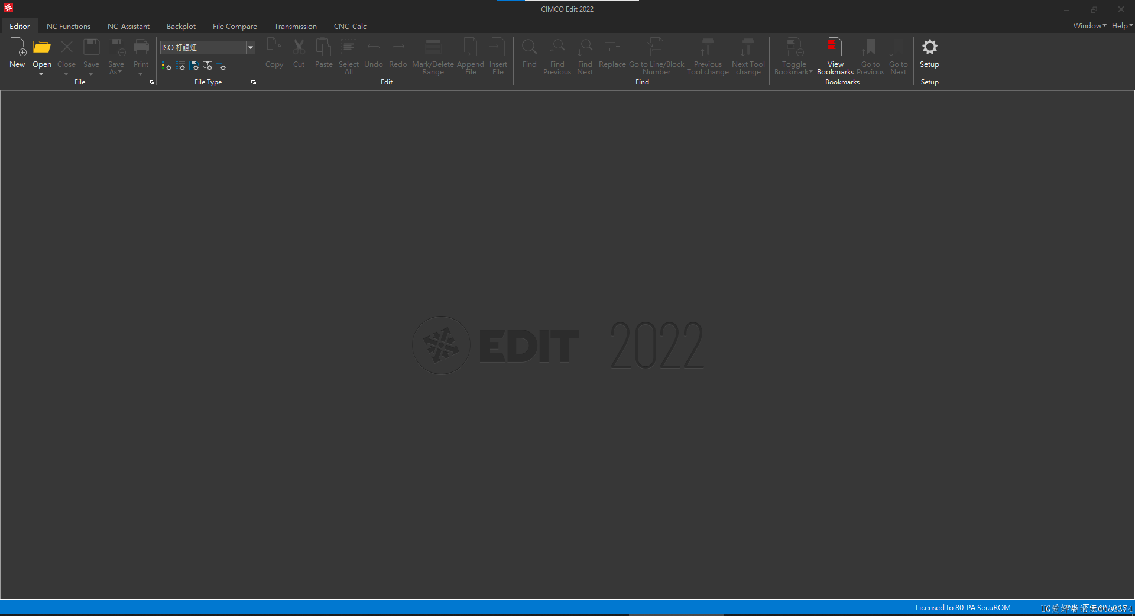Click the Paste icon
1135x616 pixels.
pyautogui.click(x=324, y=47)
